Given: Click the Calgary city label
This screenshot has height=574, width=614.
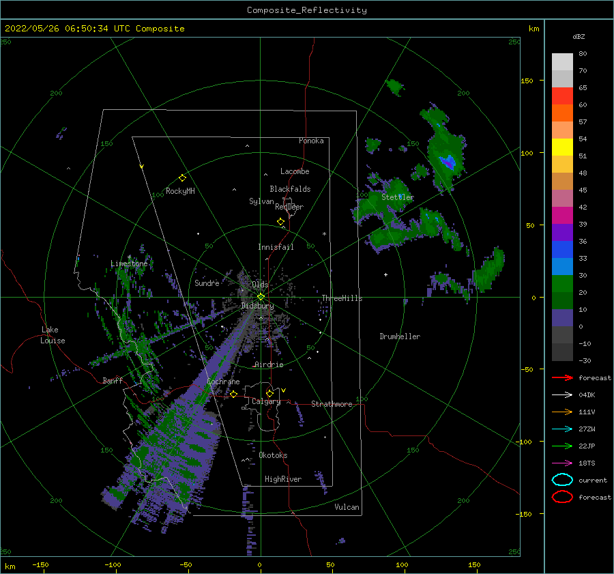Looking at the screenshot, I should coord(266,401).
